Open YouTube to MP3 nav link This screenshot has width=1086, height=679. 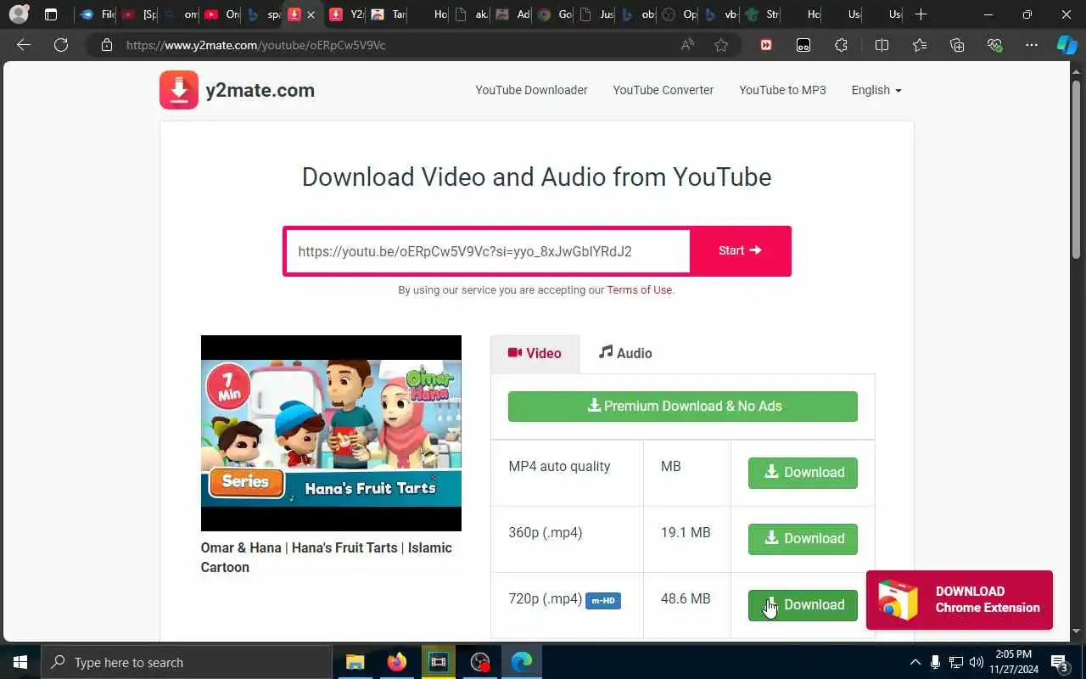tap(782, 90)
